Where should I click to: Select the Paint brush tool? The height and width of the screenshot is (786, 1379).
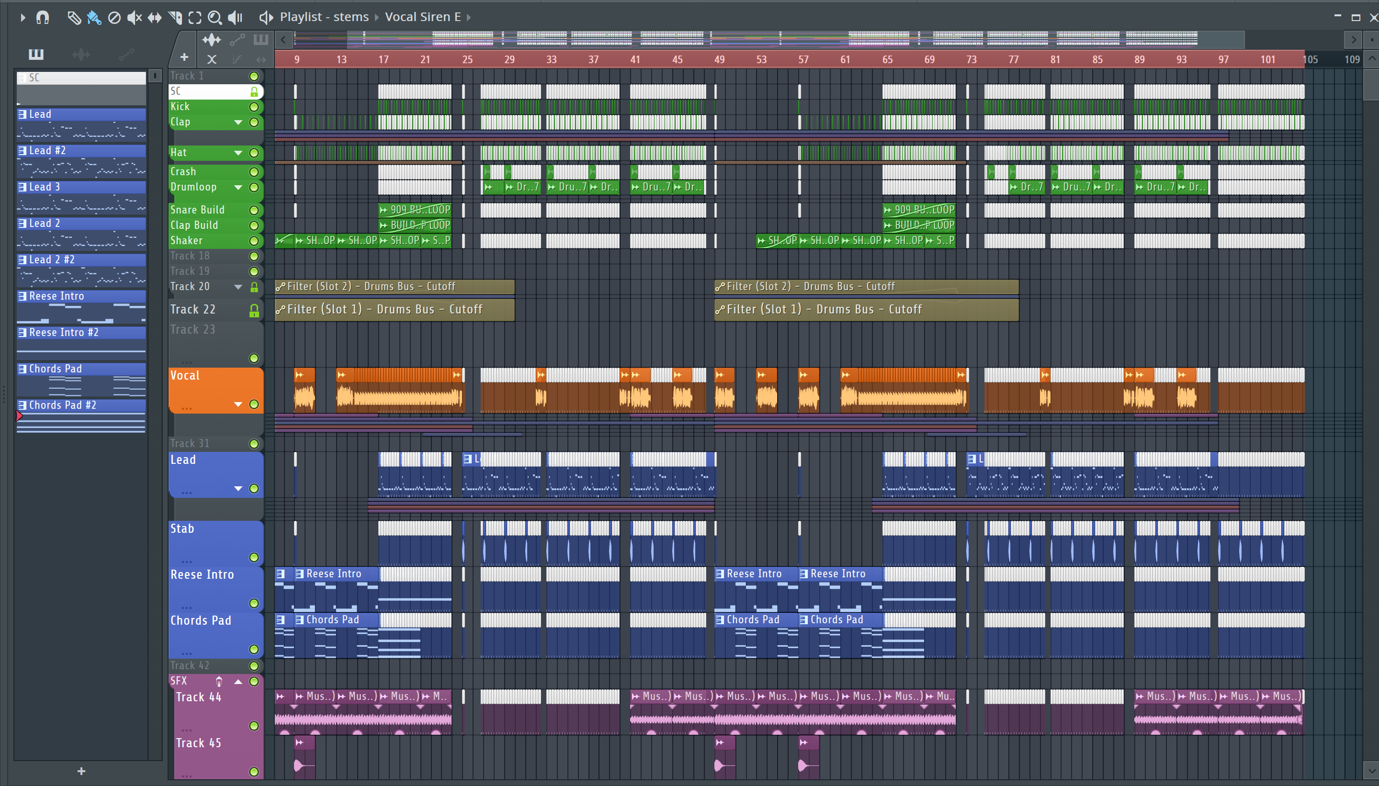coord(94,18)
